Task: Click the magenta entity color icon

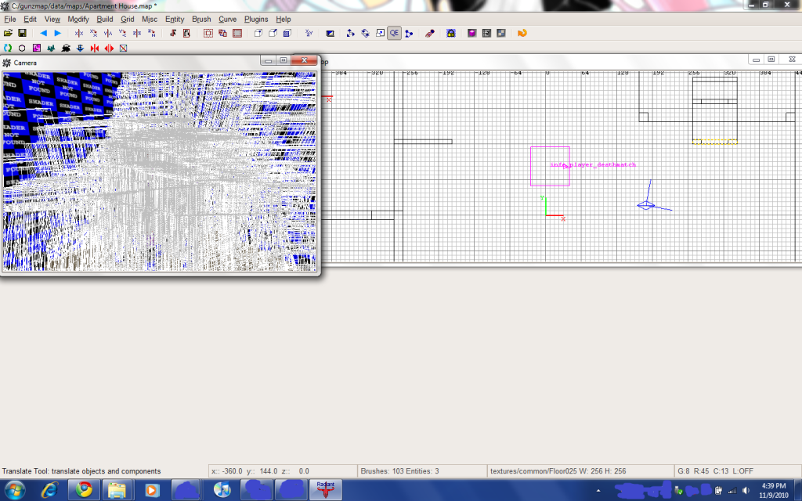Action: click(x=472, y=34)
